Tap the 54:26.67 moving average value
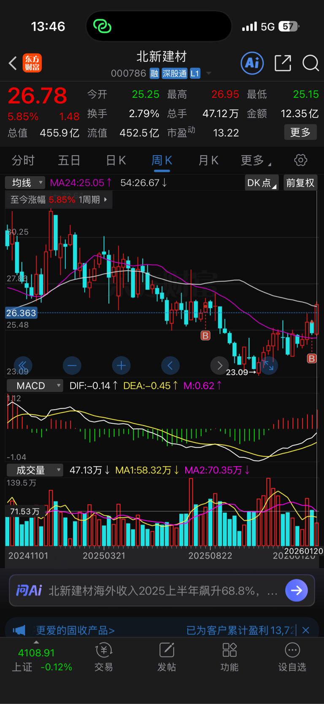Screen dimensions: 324x704 point(143,183)
